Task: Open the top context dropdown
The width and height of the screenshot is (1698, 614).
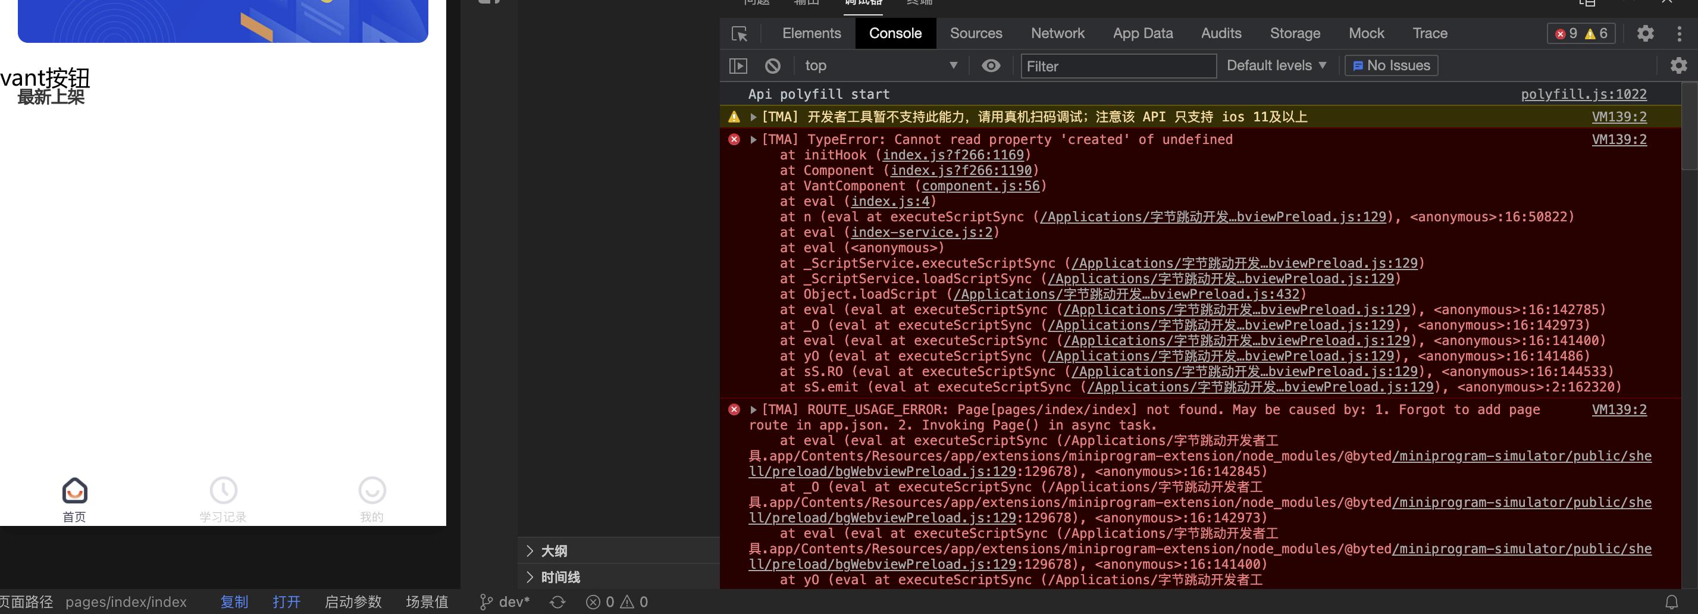Action: point(880,66)
